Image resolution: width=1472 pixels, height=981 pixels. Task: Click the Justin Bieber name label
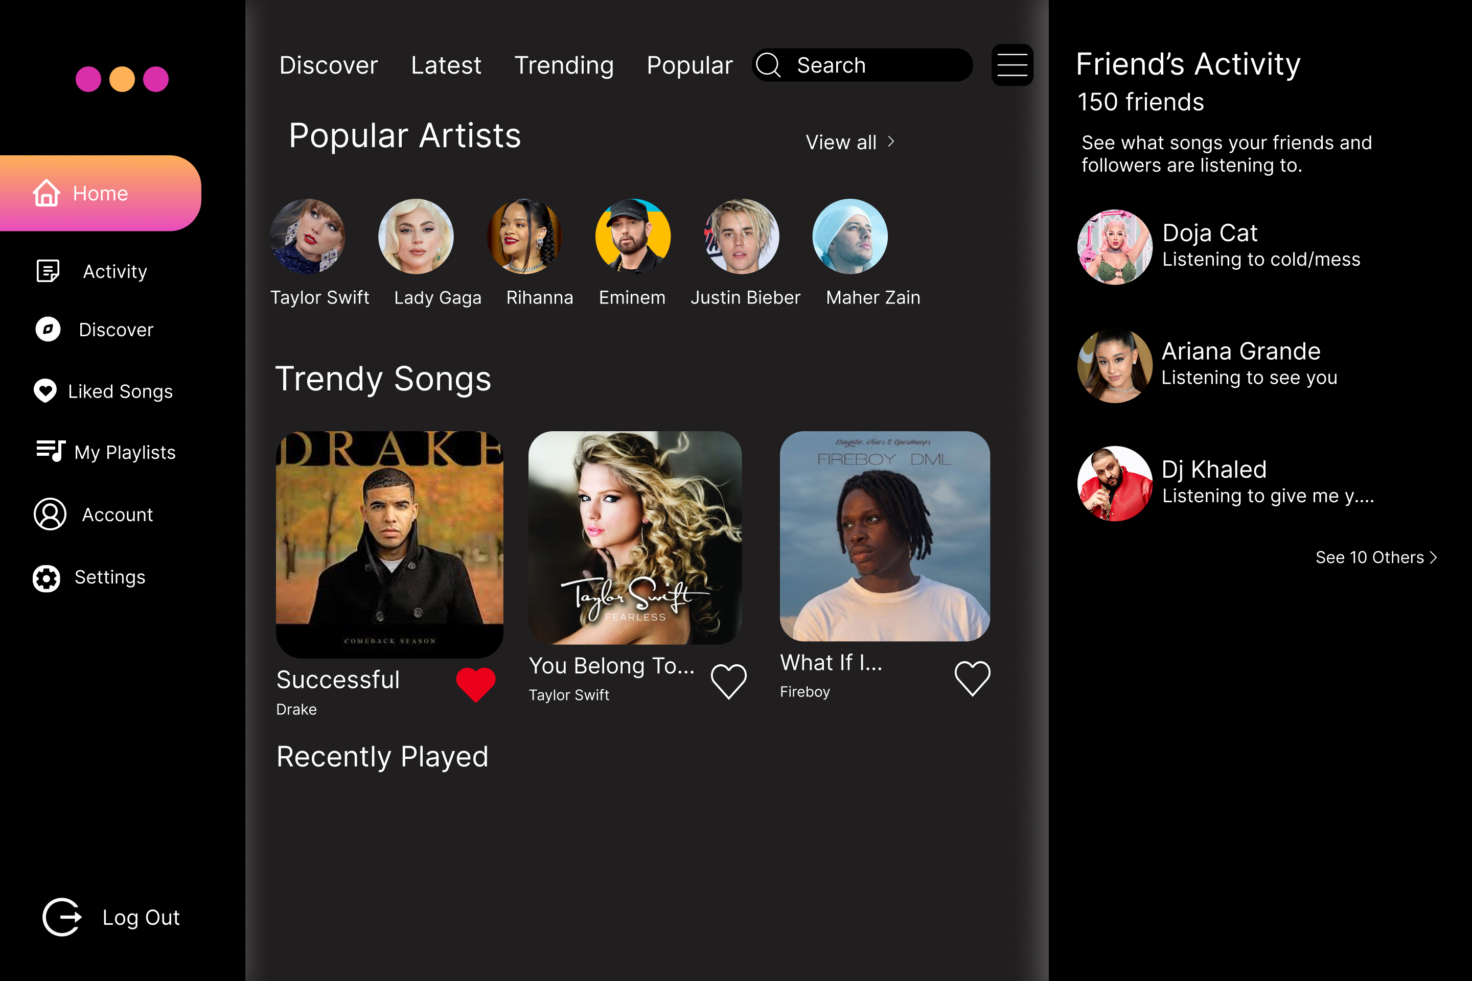[x=745, y=298]
